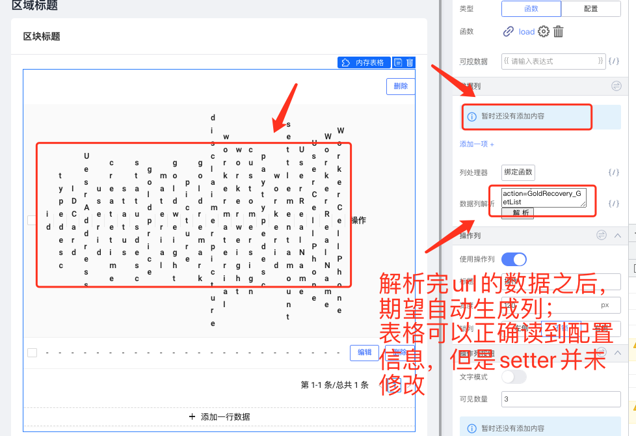Click the 编辑 button in the row

(x=364, y=352)
